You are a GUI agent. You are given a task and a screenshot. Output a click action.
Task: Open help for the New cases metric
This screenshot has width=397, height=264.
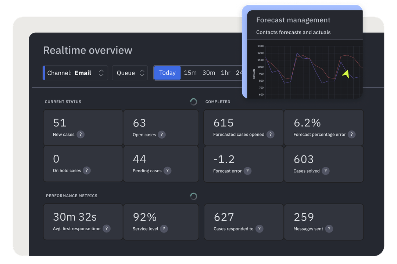[81, 135]
